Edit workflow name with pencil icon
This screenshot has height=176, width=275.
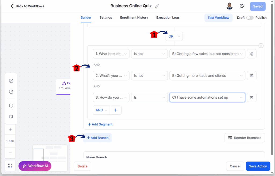(x=157, y=6)
